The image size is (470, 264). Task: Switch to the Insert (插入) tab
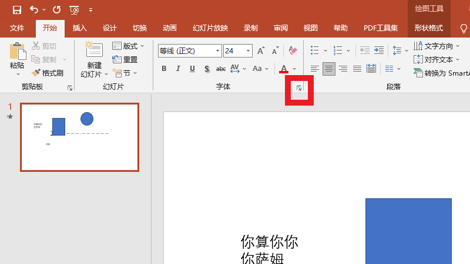(x=79, y=28)
